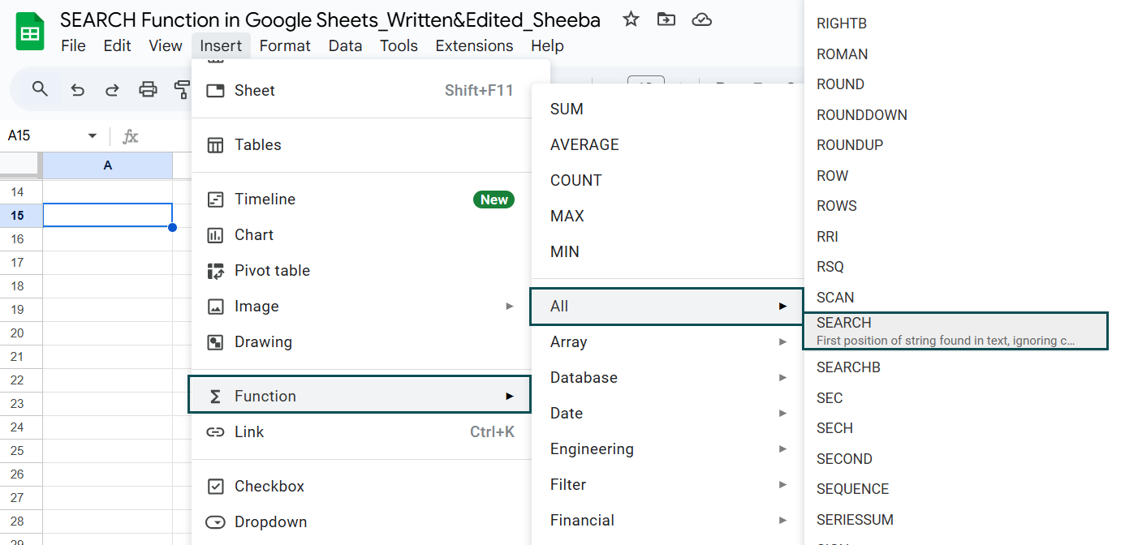This screenshot has height=545, width=1125.
Task: Choose Timeline from the Insert menu
Action: pos(360,200)
